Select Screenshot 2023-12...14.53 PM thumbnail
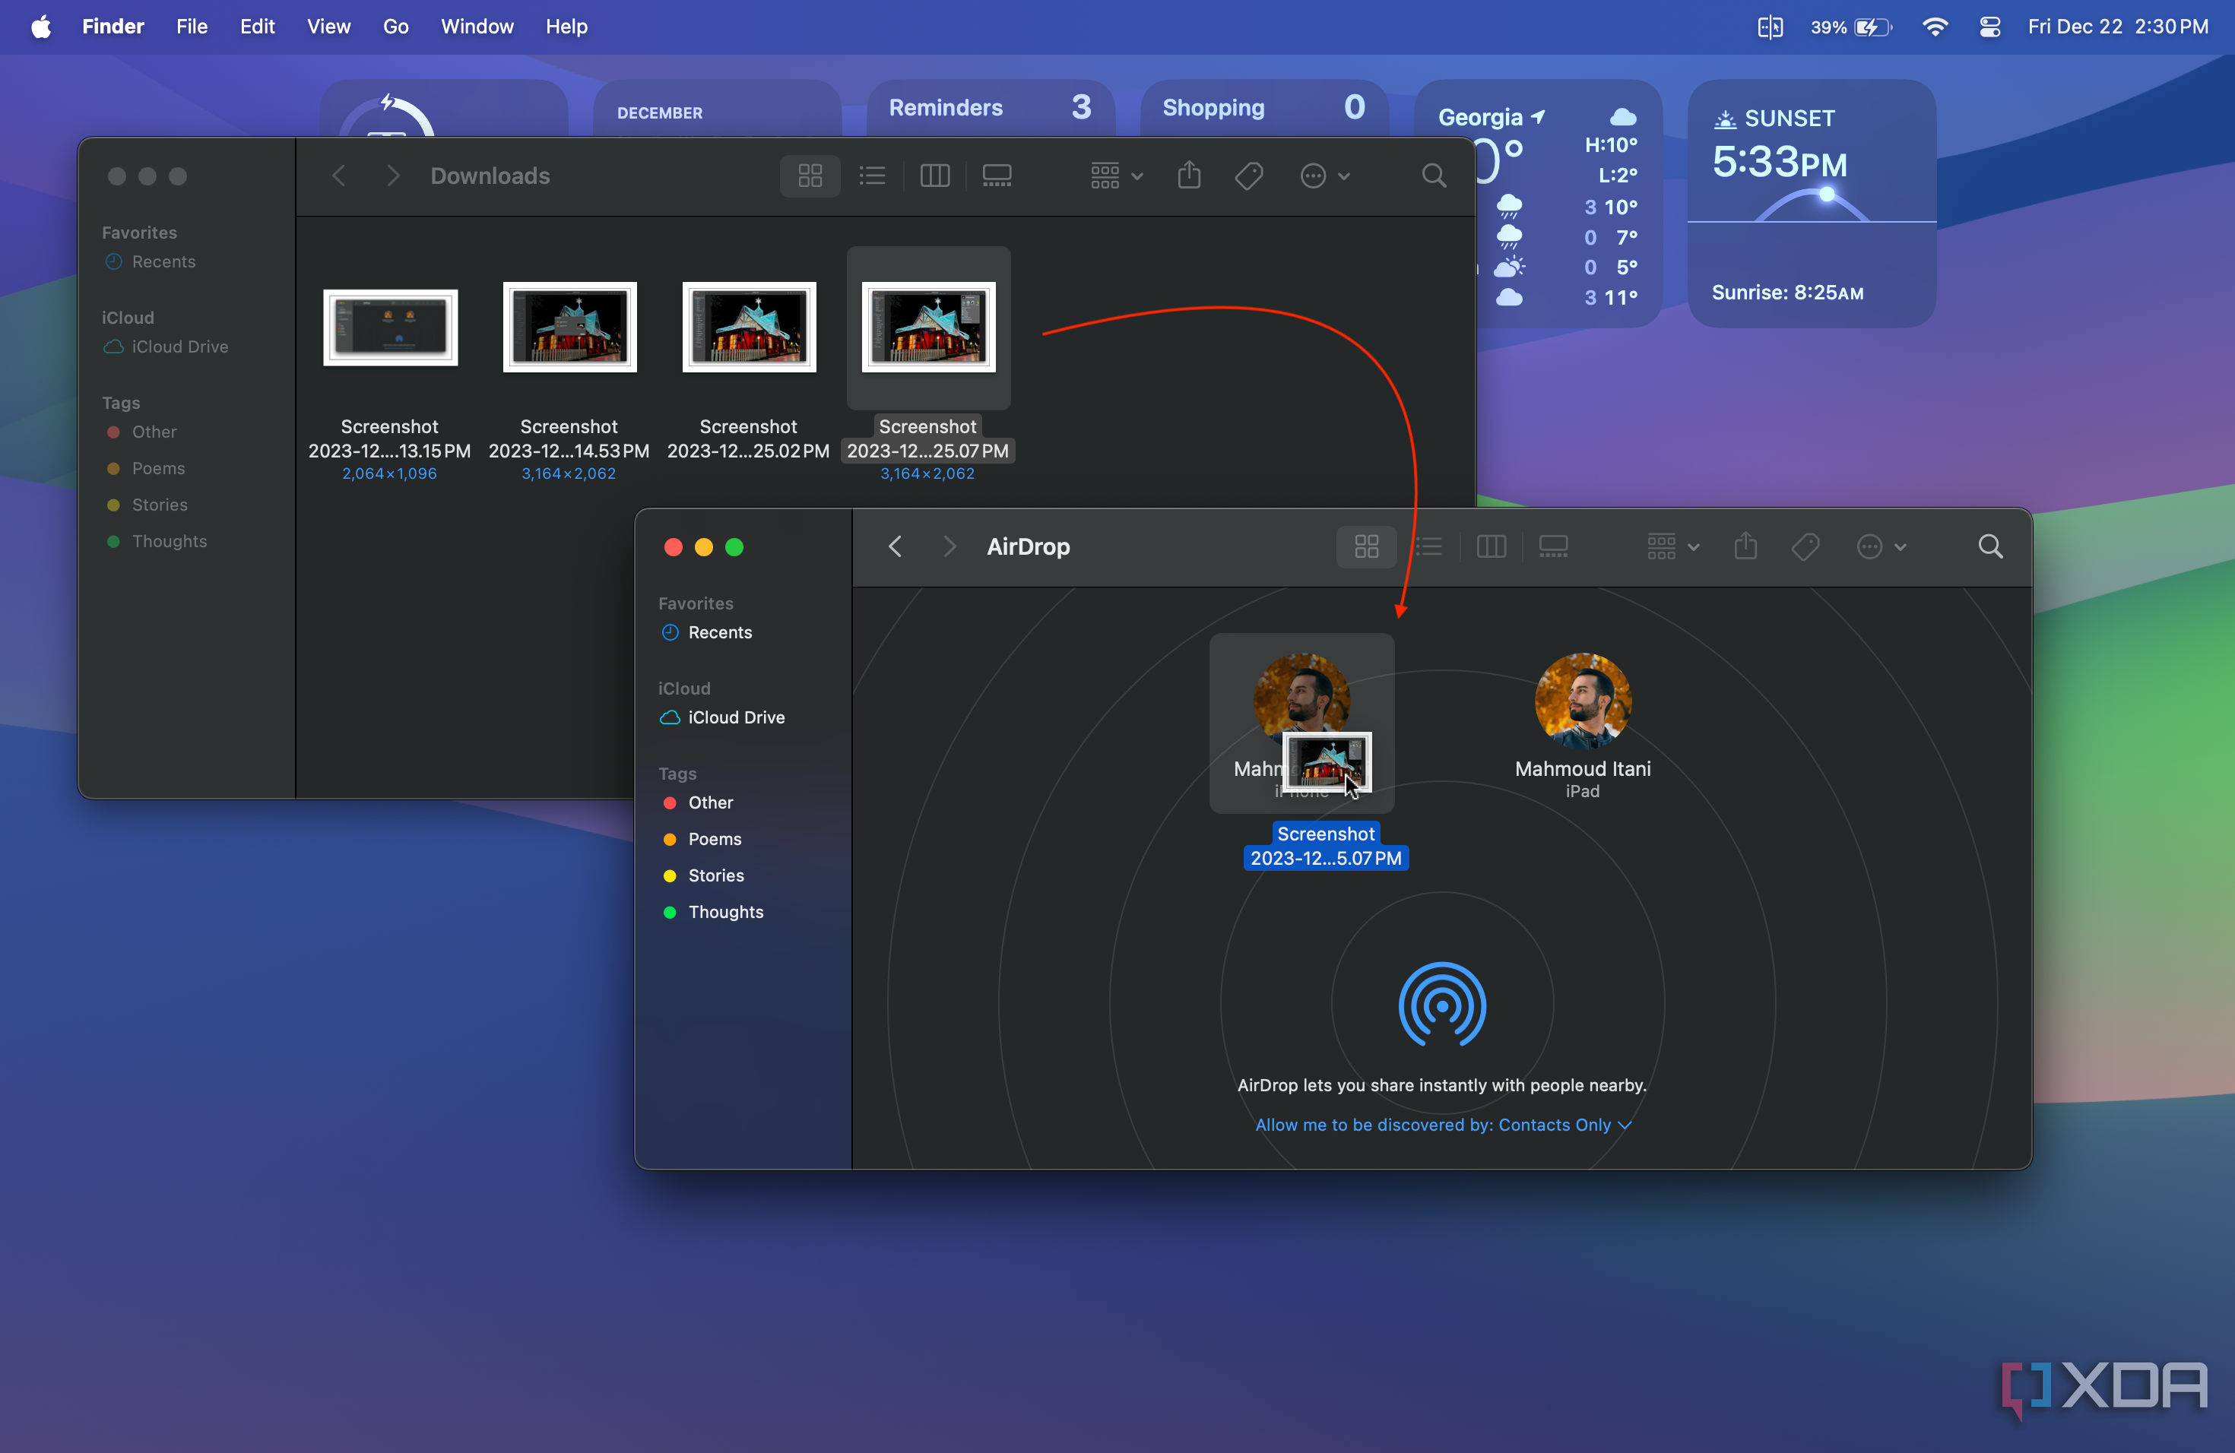 (x=569, y=328)
